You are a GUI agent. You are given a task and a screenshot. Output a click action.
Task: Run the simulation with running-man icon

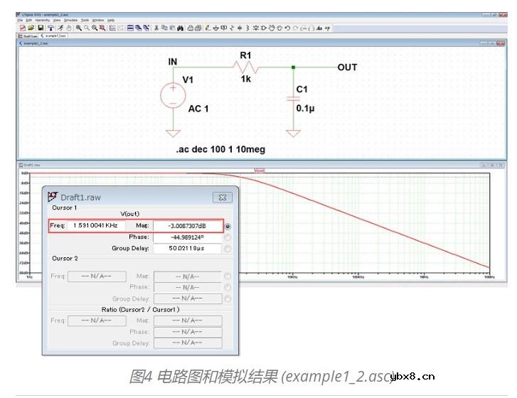tap(60, 28)
